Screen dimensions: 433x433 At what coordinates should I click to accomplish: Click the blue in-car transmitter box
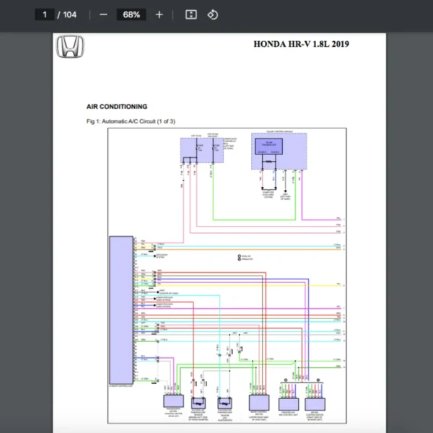pyautogui.click(x=269, y=146)
